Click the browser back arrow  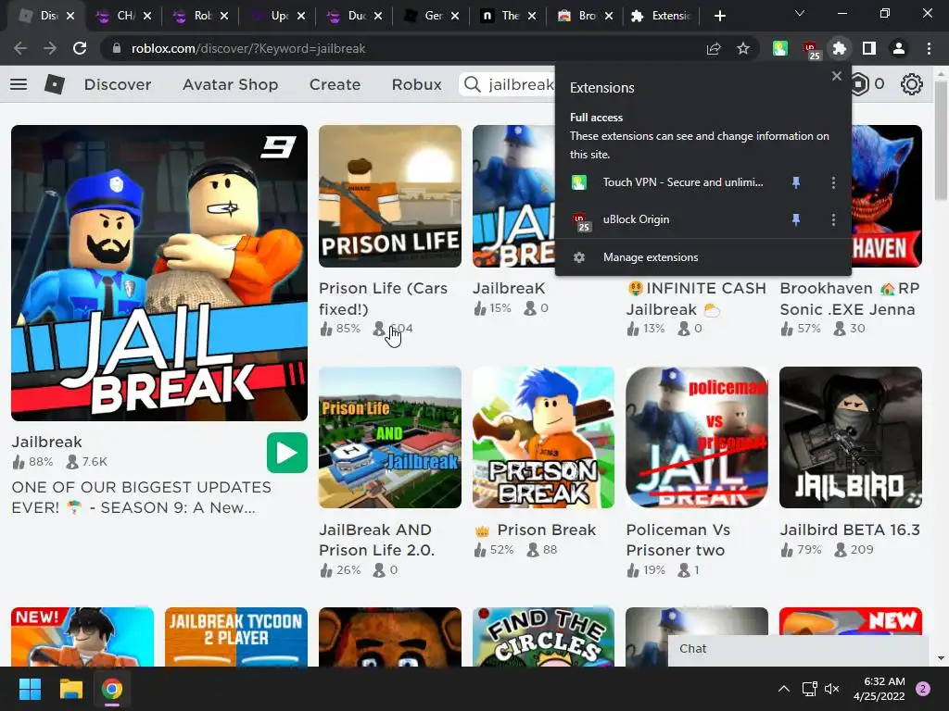(20, 48)
